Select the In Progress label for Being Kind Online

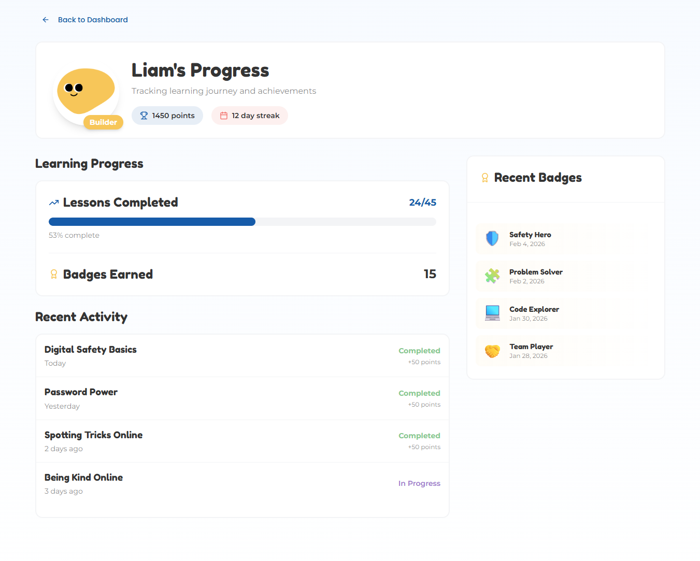click(419, 483)
